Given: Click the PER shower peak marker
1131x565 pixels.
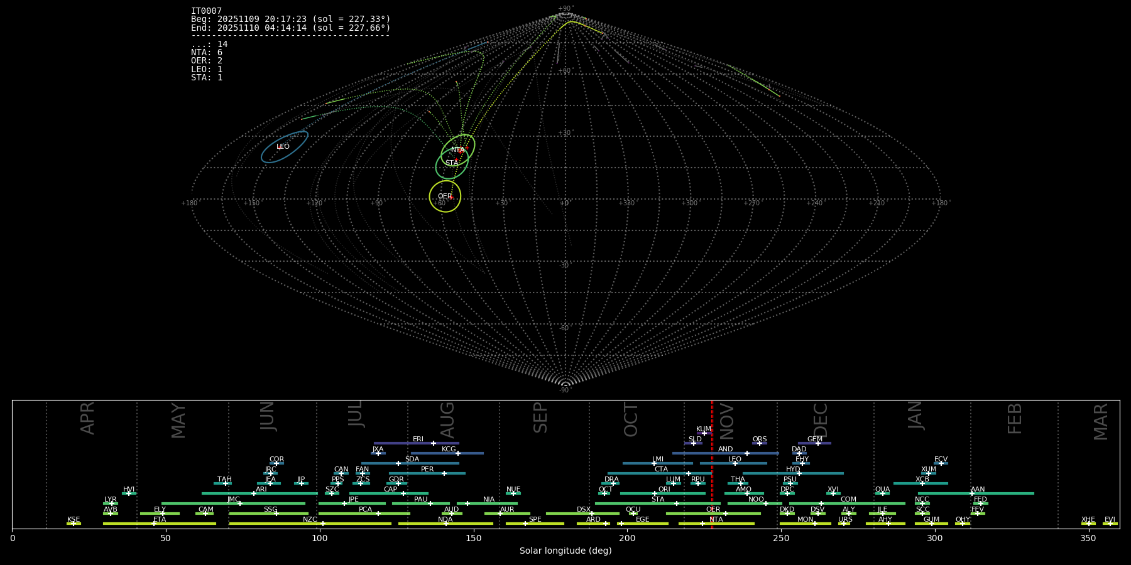Looking at the screenshot, I should [x=444, y=473].
